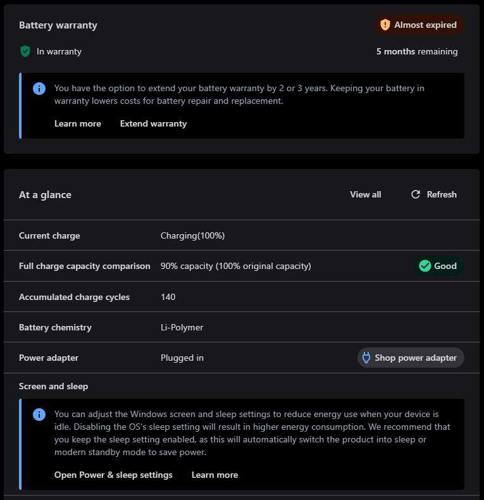Select the Current charge row
Viewport: 484px width, 500px height.
(x=241, y=235)
